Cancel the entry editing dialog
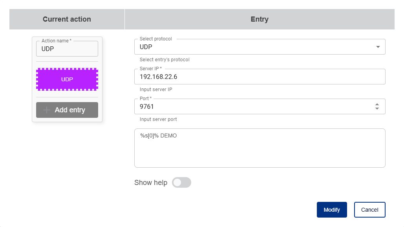Screen dimensions: 404x227 click(369, 210)
